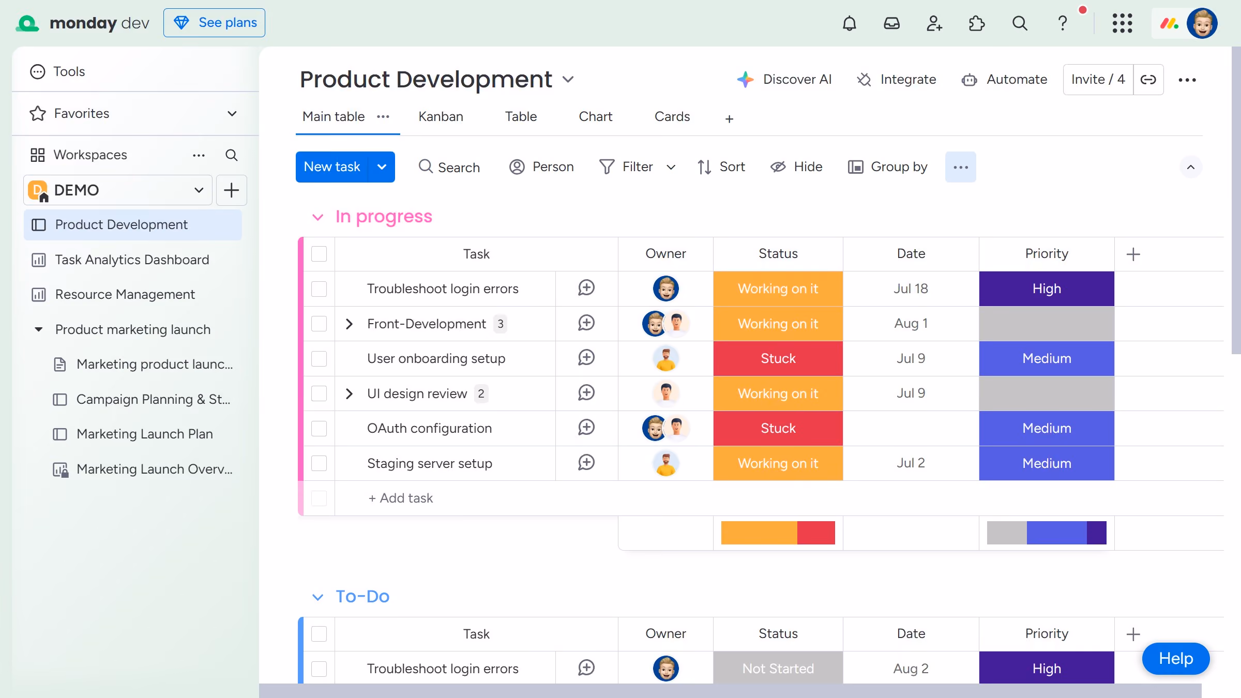
Task: Open Filter dropdown arrow
Action: tap(671, 167)
